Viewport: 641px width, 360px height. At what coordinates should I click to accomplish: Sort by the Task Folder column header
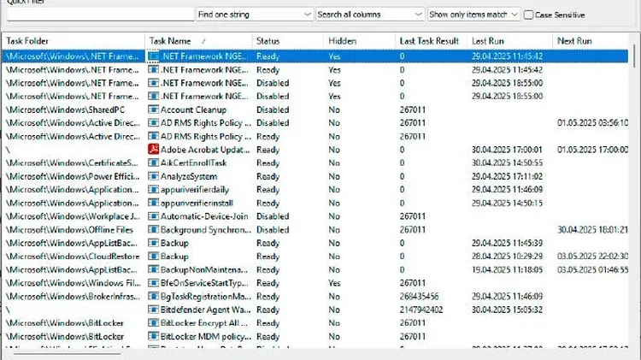(74, 41)
